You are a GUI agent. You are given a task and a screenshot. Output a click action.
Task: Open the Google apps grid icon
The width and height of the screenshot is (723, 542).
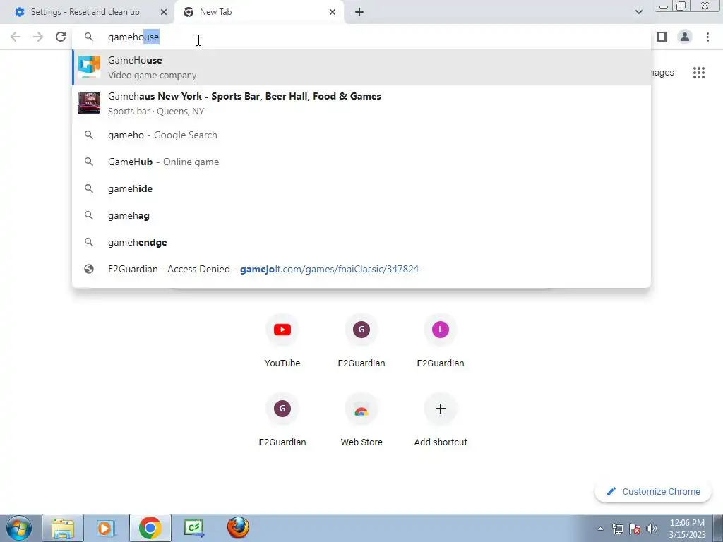pos(698,73)
